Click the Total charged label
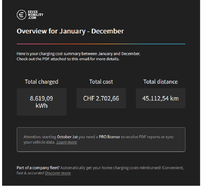Image resolution: width=201 pixels, height=186 pixels. pyautogui.click(x=41, y=82)
